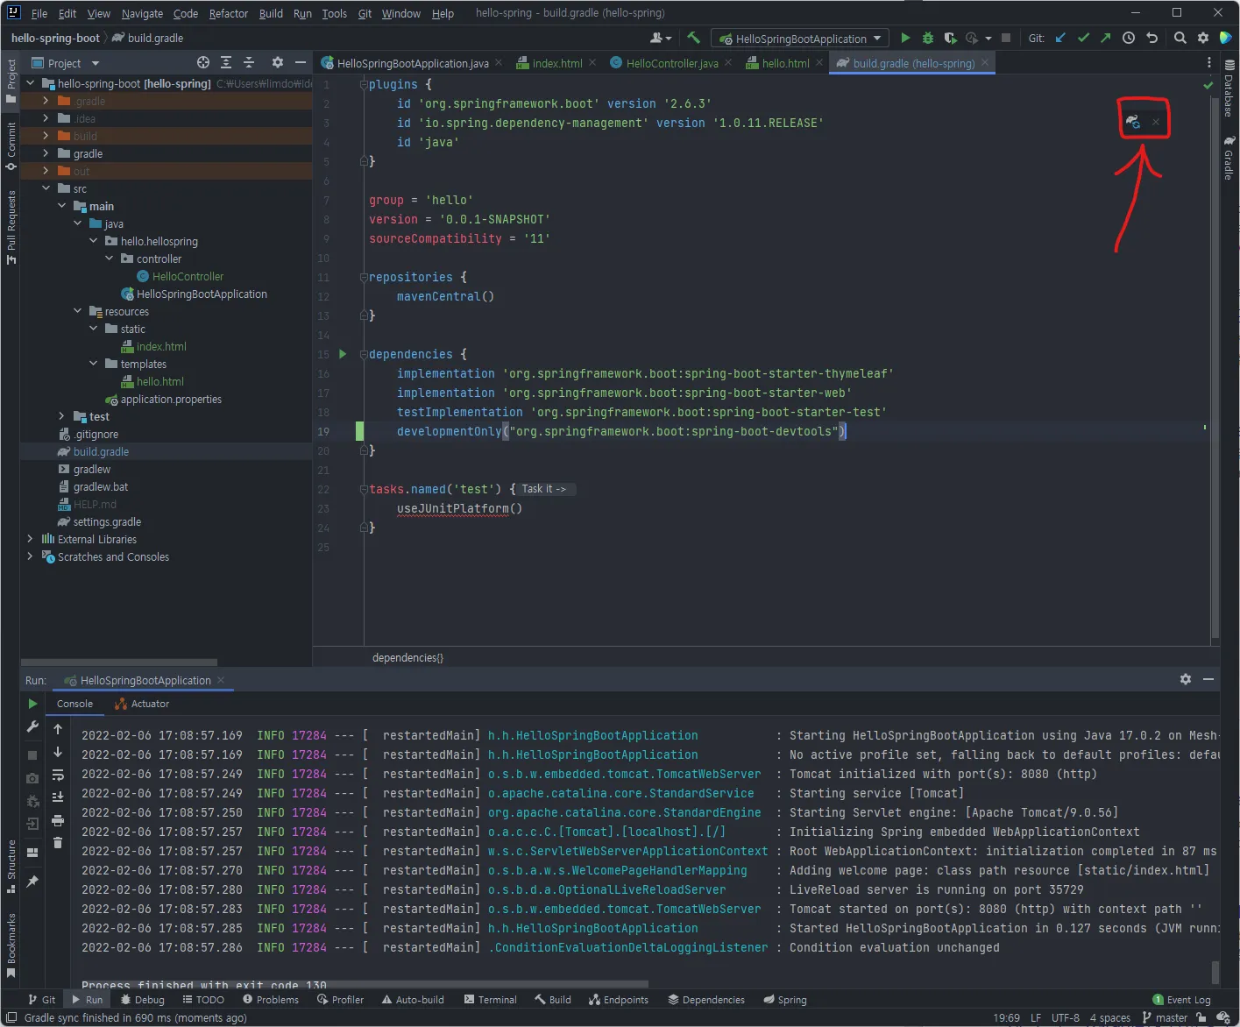
Task: Open run configuration wrench in Run panel
Action: 32,726
